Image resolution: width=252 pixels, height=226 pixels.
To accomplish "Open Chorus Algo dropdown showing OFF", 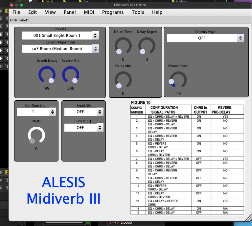I will (205, 38).
